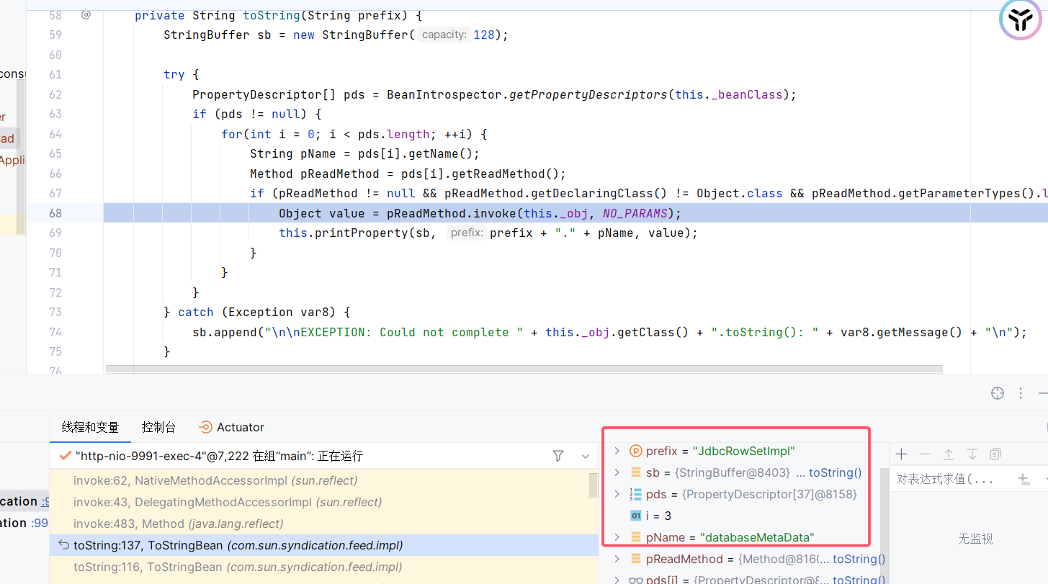Select the invoke:483 Method frame
The width and height of the screenshot is (1048, 584).
(324, 524)
